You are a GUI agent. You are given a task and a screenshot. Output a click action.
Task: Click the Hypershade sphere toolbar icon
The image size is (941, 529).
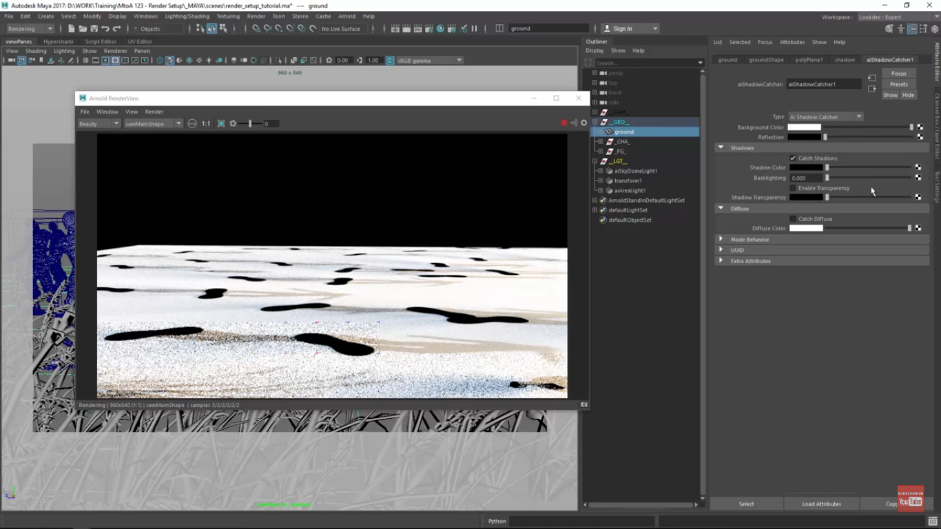[440, 28]
